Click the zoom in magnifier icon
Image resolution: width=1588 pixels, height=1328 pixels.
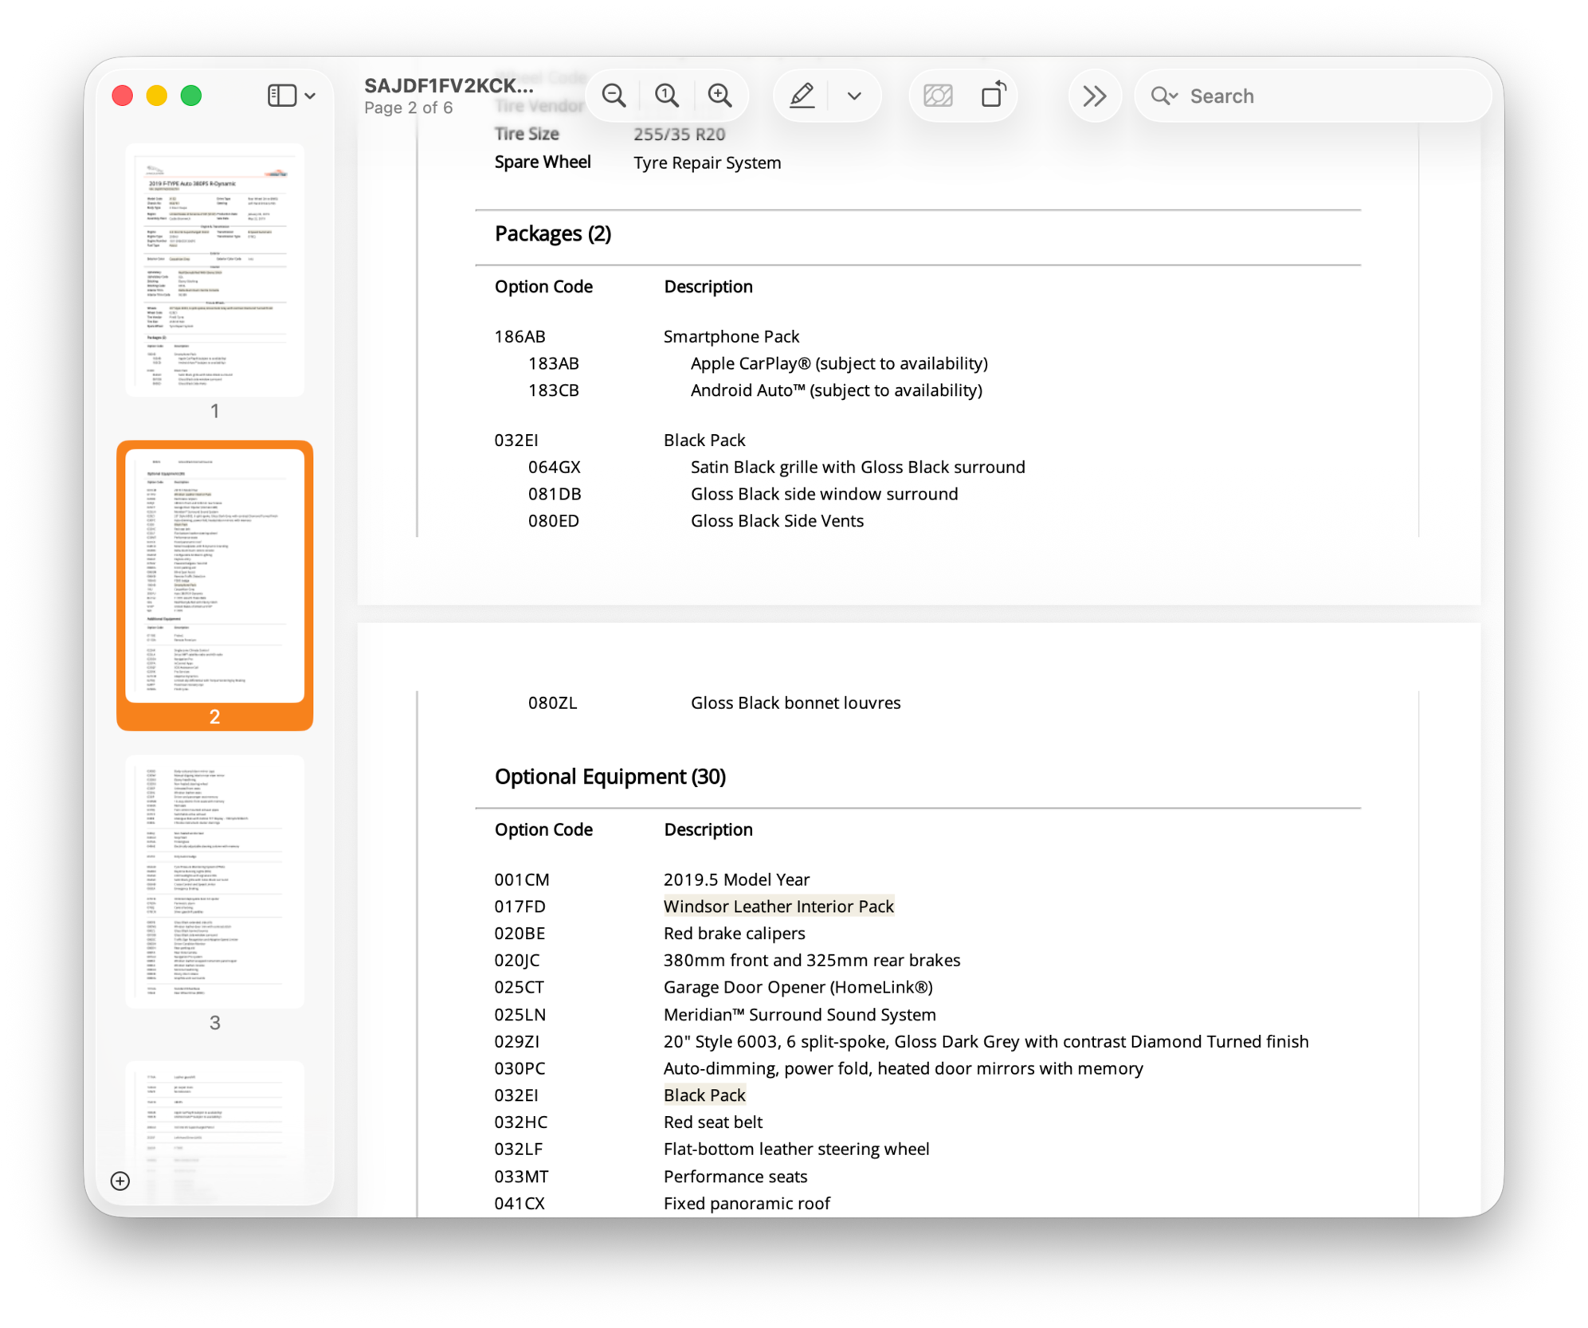coord(720,96)
